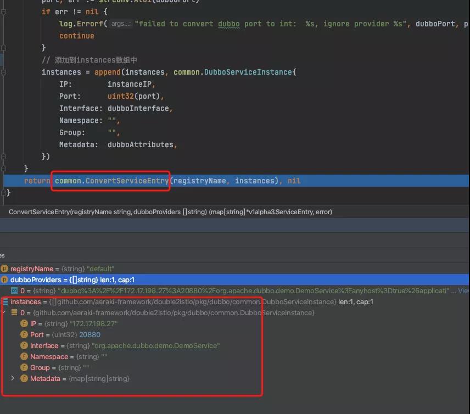
Task: Click the struct icon of instances element 0
Action: tap(14, 313)
